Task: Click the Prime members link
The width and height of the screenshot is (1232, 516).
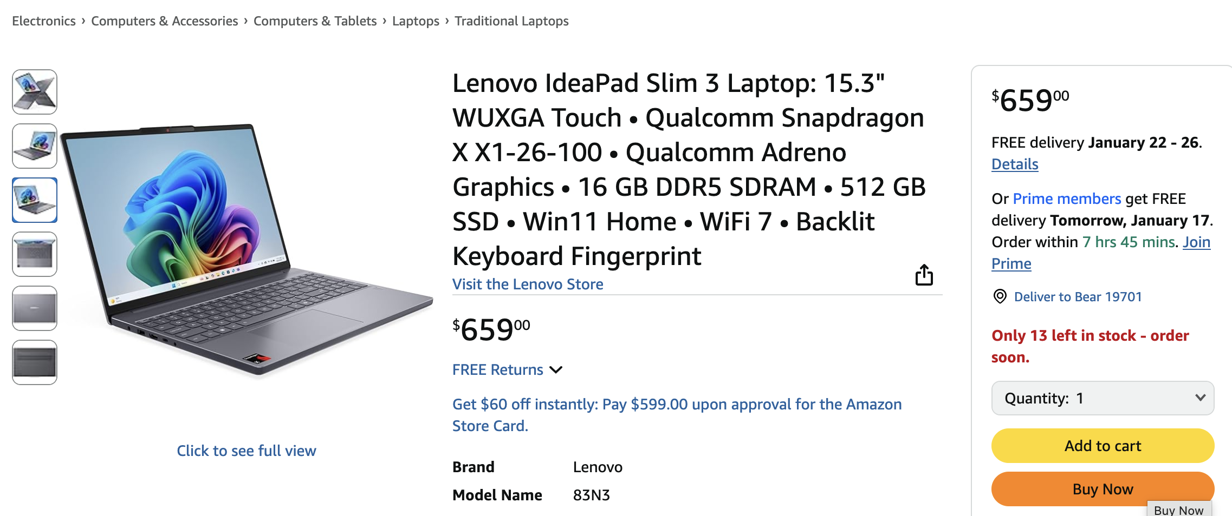Action: click(x=1067, y=199)
